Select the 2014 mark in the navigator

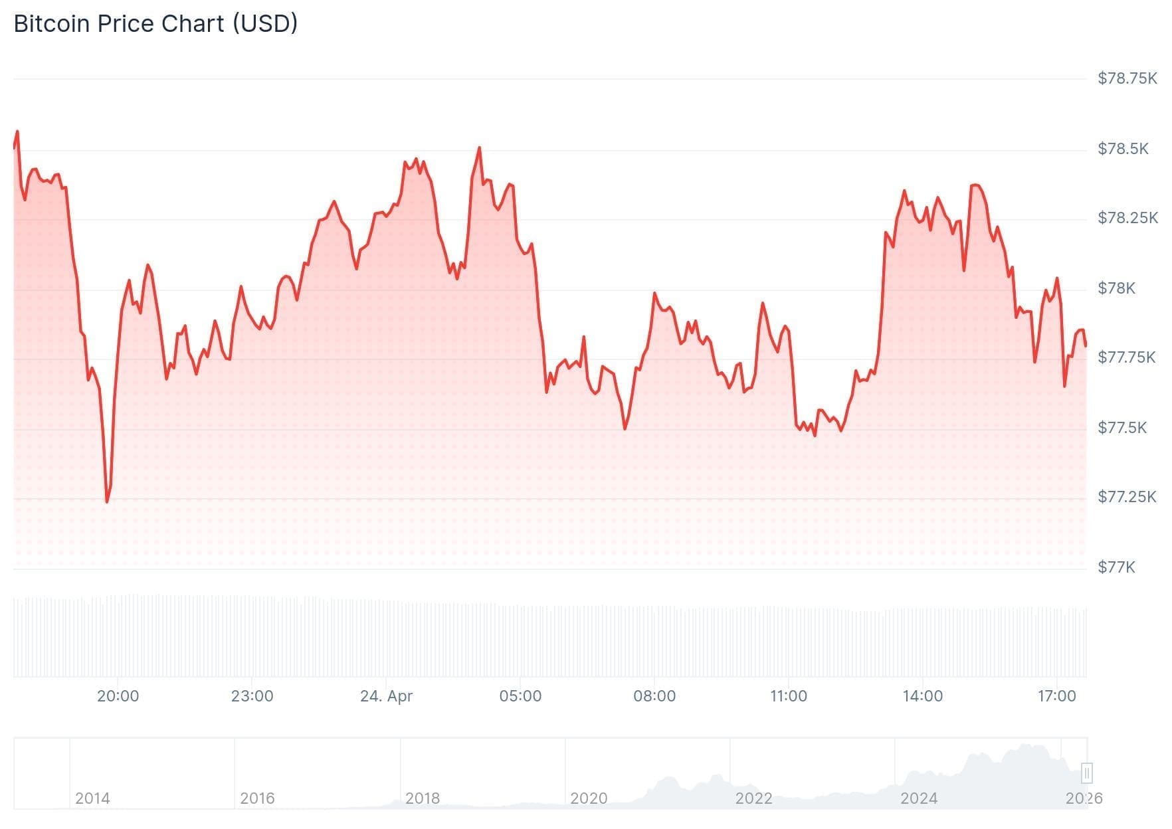[x=92, y=798]
